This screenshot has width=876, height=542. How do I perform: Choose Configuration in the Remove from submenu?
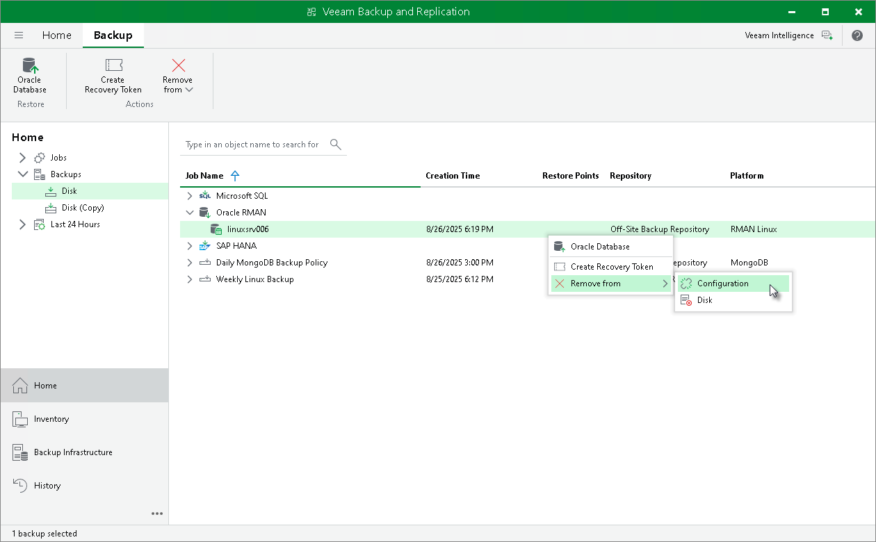click(x=722, y=284)
